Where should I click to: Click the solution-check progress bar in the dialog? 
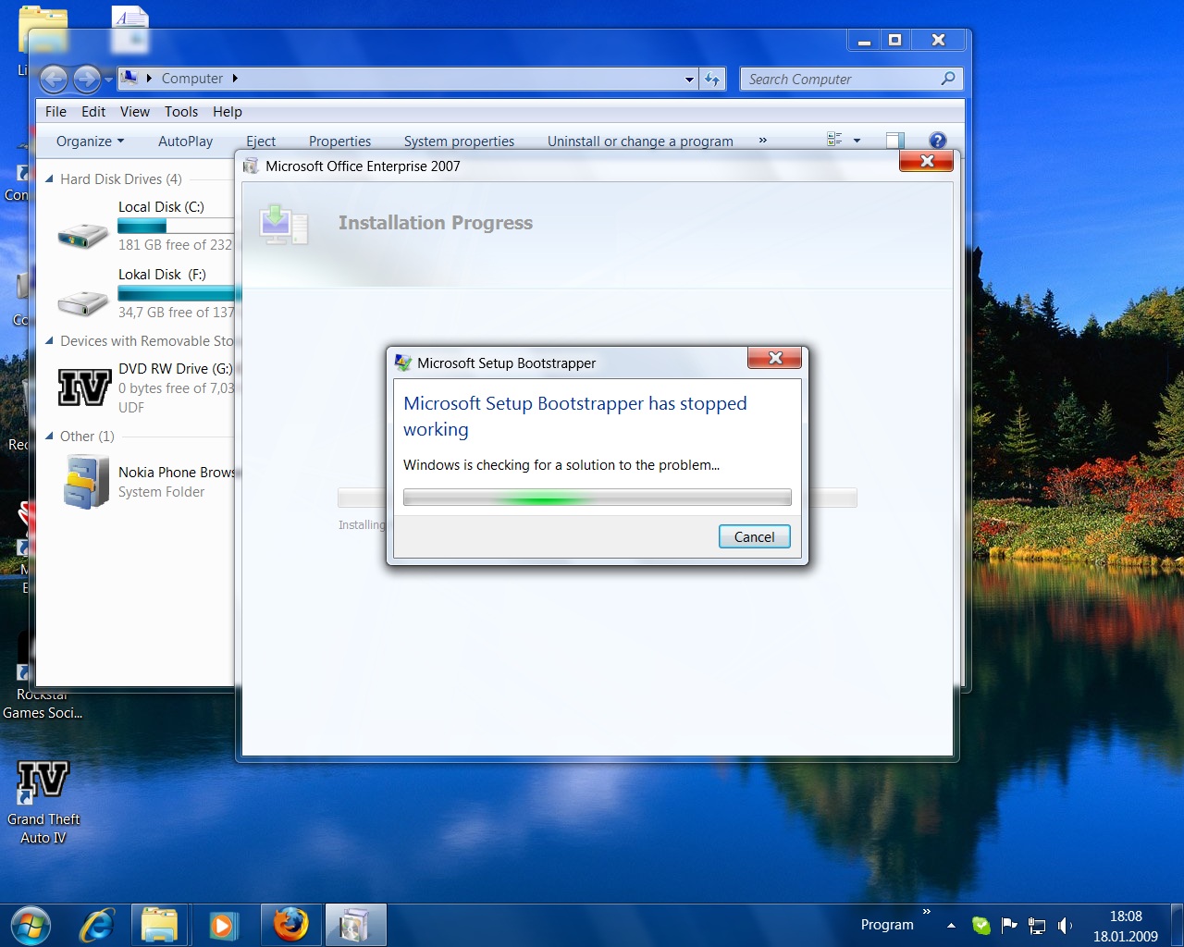pos(598,498)
